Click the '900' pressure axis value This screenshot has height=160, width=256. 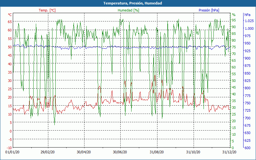[x=247, y=58]
